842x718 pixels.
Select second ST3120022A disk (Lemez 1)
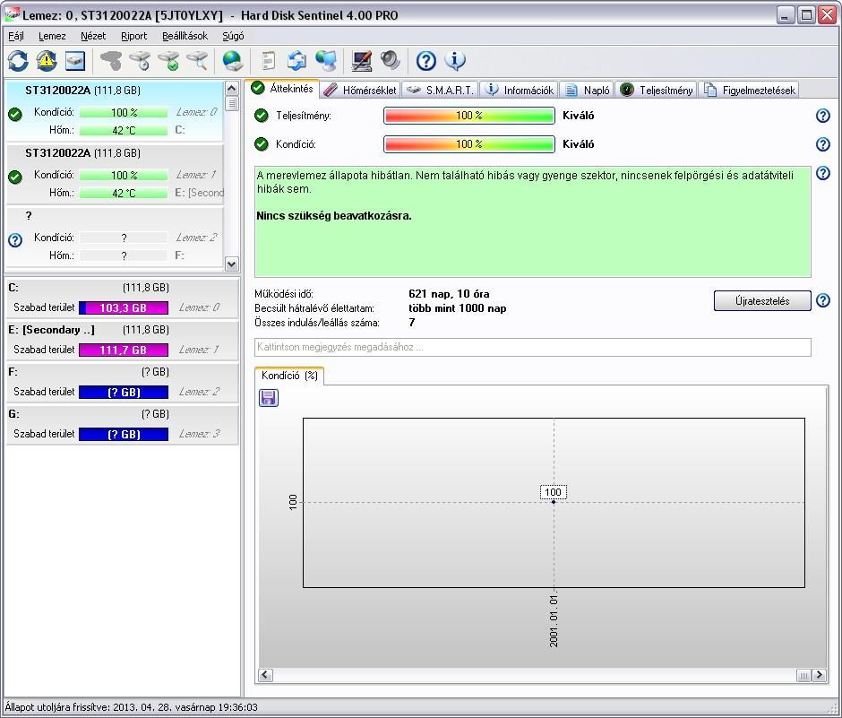coord(114,175)
